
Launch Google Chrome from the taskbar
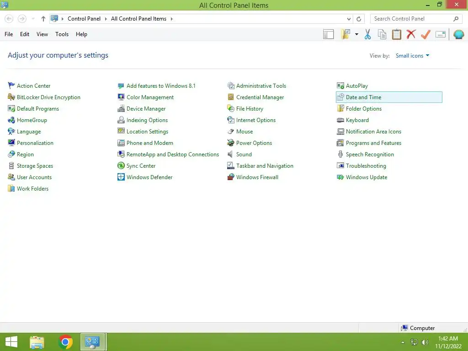coord(65,342)
